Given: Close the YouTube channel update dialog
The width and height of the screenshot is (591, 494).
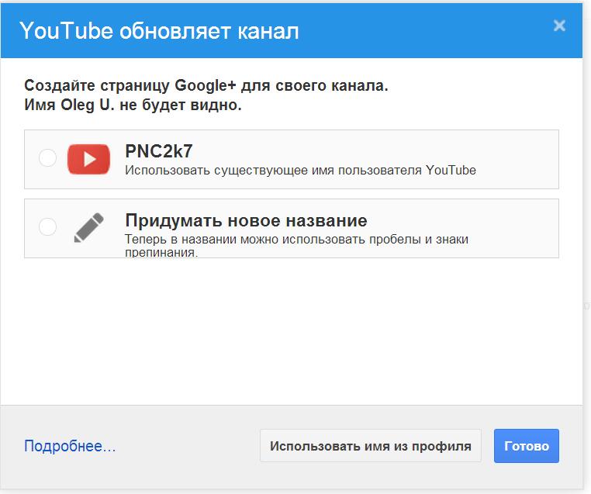Looking at the screenshot, I should tap(559, 26).
